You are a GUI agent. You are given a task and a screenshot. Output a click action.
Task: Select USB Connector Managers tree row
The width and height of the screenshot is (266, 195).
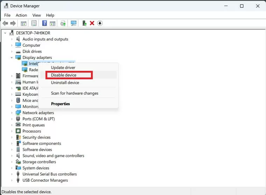45,180
